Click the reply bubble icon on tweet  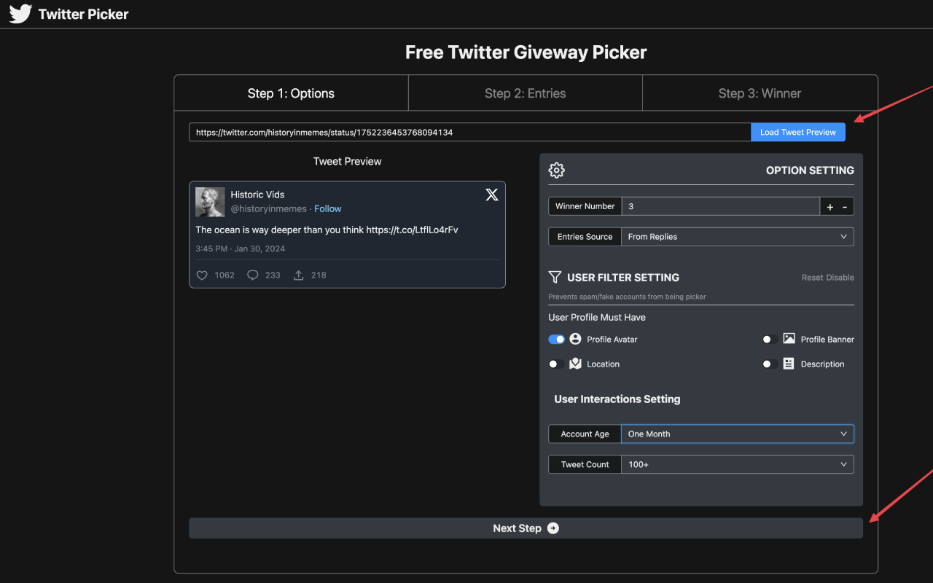253,275
